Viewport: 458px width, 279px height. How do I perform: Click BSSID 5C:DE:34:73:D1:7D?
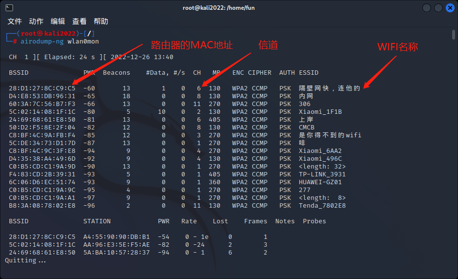42,143
